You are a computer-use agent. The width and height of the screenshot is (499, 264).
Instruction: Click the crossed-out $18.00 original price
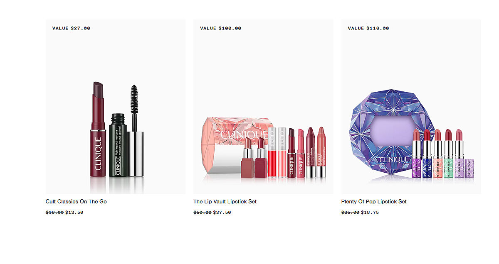55,213
